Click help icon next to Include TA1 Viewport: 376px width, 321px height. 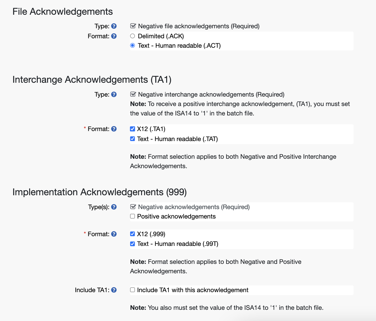tap(114, 290)
